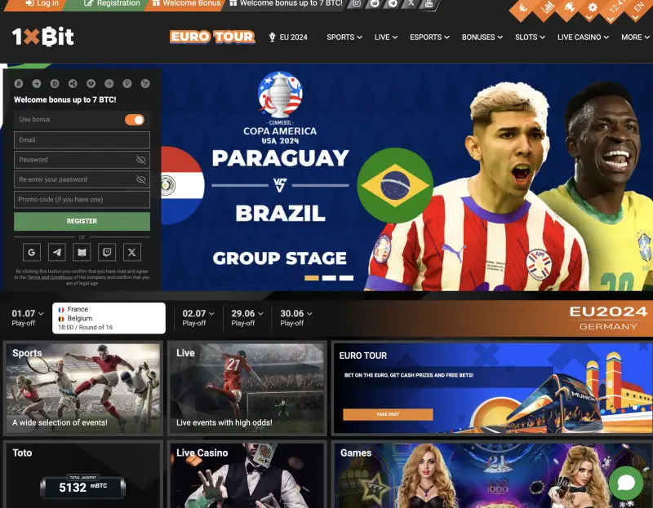Sign up with the Telegram icon

[x=56, y=253]
